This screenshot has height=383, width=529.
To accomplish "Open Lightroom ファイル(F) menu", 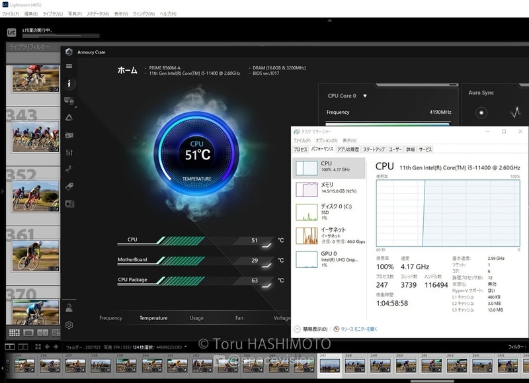I will (11, 14).
